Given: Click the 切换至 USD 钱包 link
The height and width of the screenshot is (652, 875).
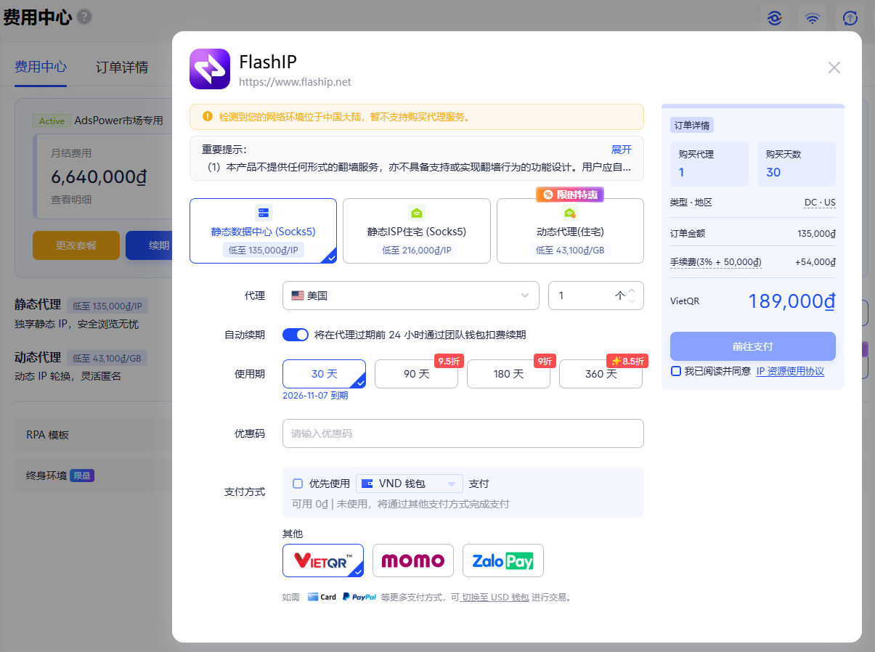Looking at the screenshot, I should [x=495, y=598].
